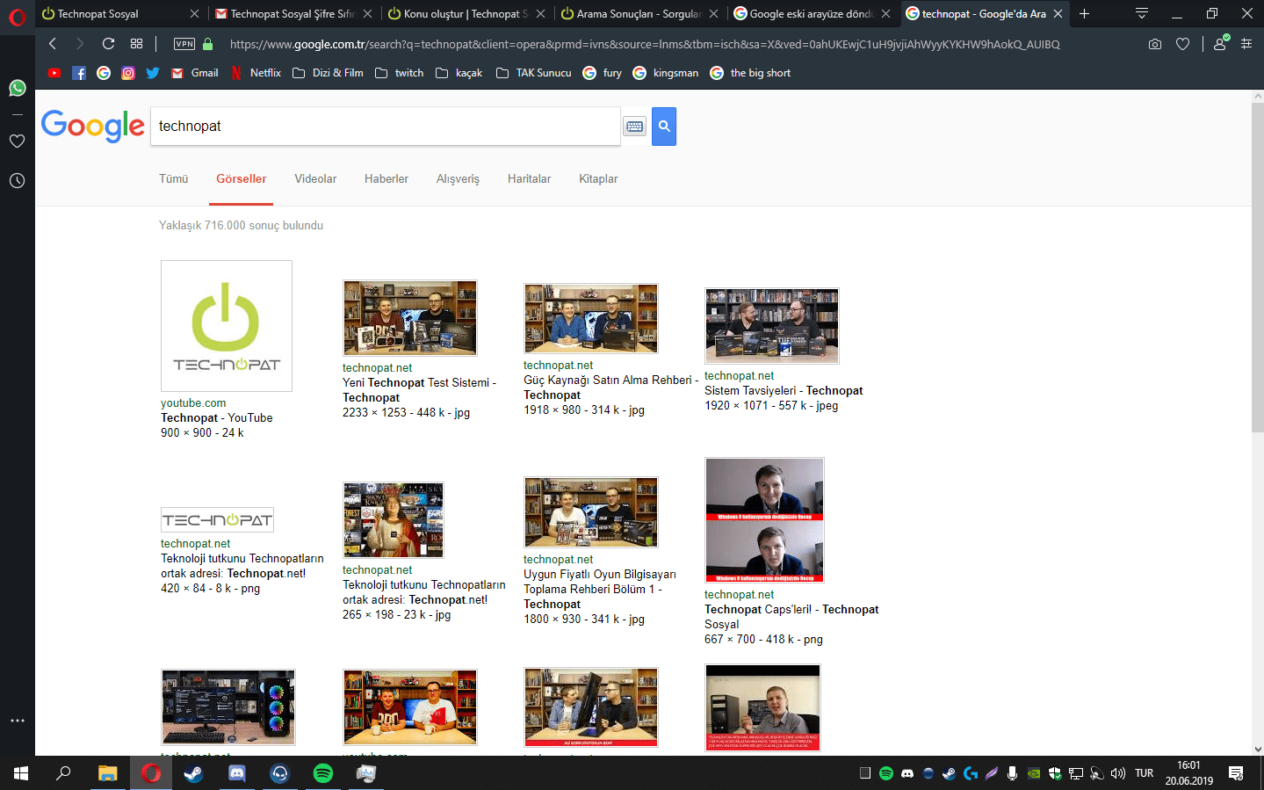Open the taskbar volume control
This screenshot has height=790, width=1264.
coord(1118,773)
